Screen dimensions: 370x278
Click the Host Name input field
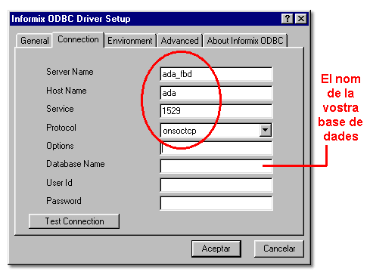pos(216,93)
